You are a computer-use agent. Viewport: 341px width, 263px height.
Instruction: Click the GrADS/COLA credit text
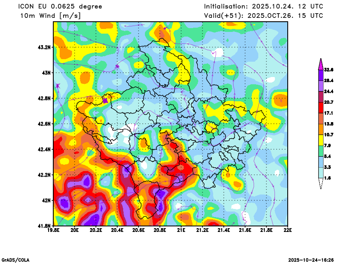[16, 260]
